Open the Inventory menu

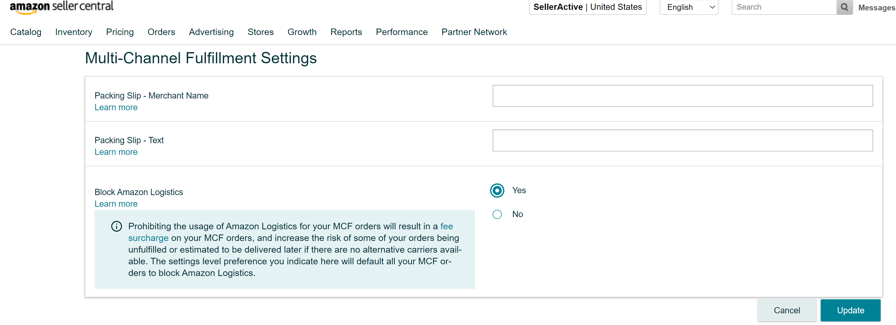pos(74,32)
